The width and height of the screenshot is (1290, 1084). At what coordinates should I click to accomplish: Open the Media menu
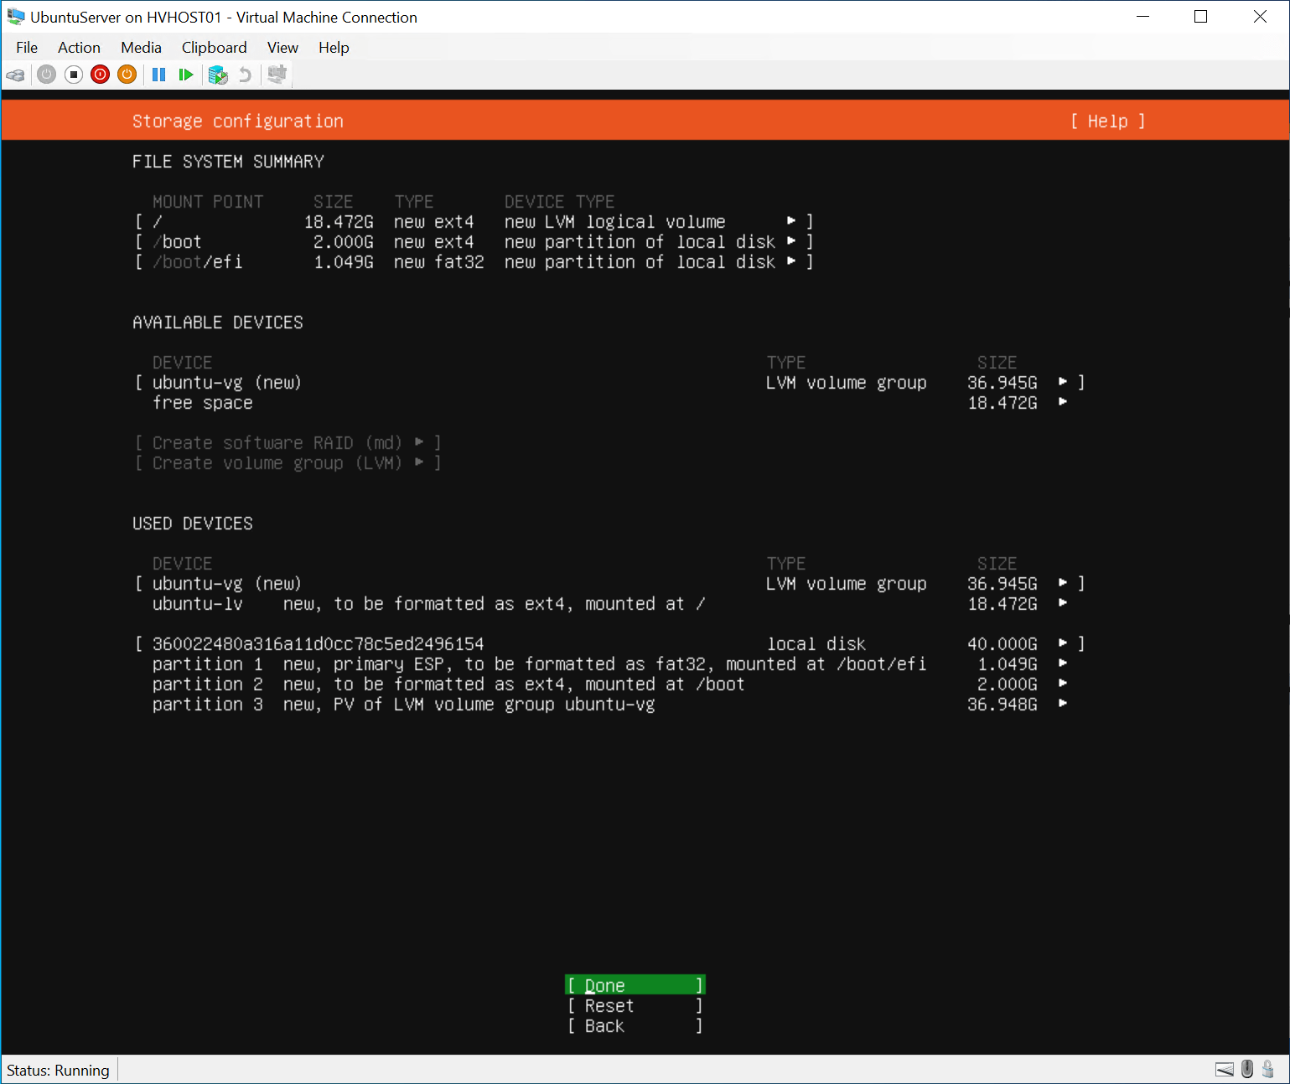pos(141,48)
